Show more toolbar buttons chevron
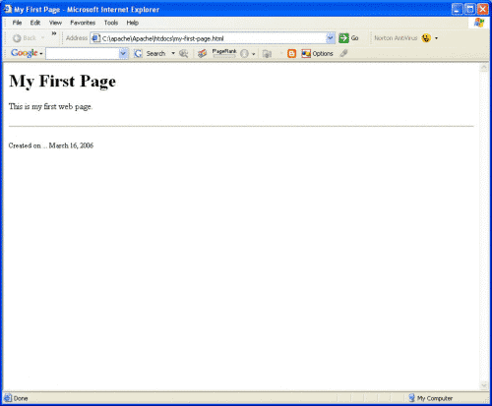Screen dimensions: 492x406 tap(54, 33)
